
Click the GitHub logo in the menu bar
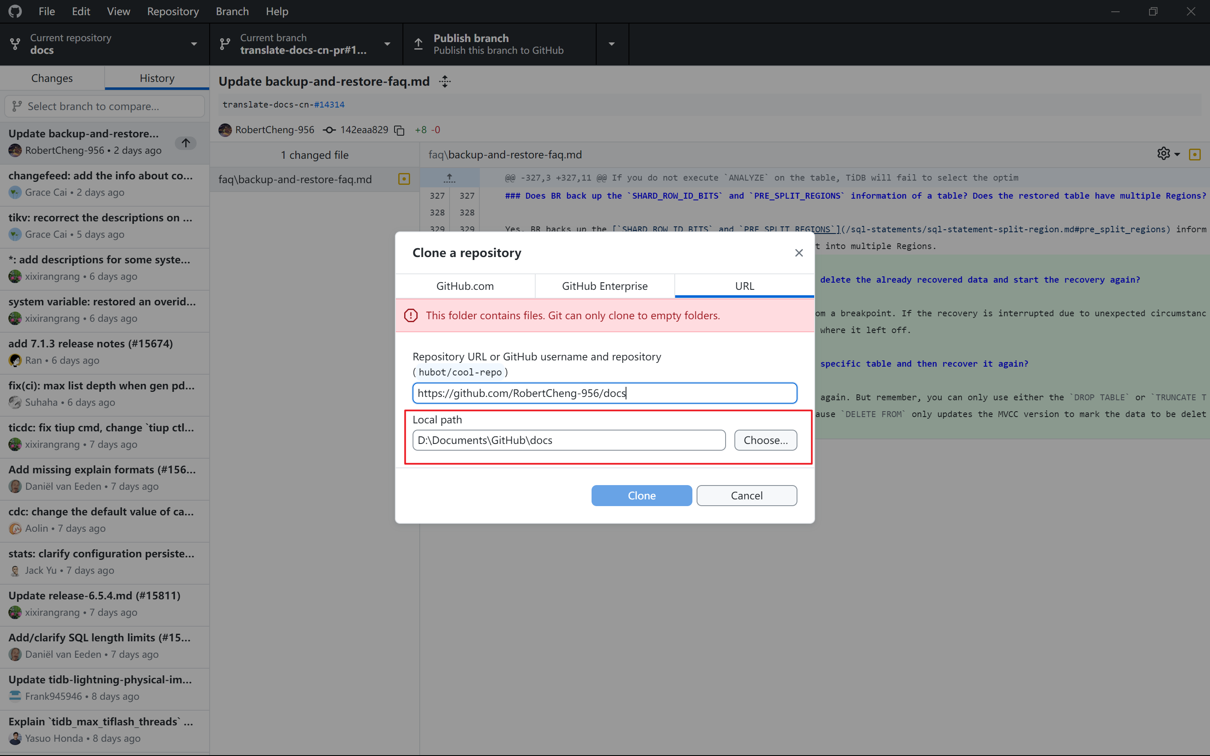pyautogui.click(x=15, y=11)
